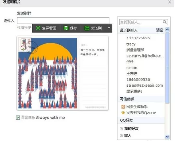
Task: Expand the 我的好友 group
Action: click(121, 129)
